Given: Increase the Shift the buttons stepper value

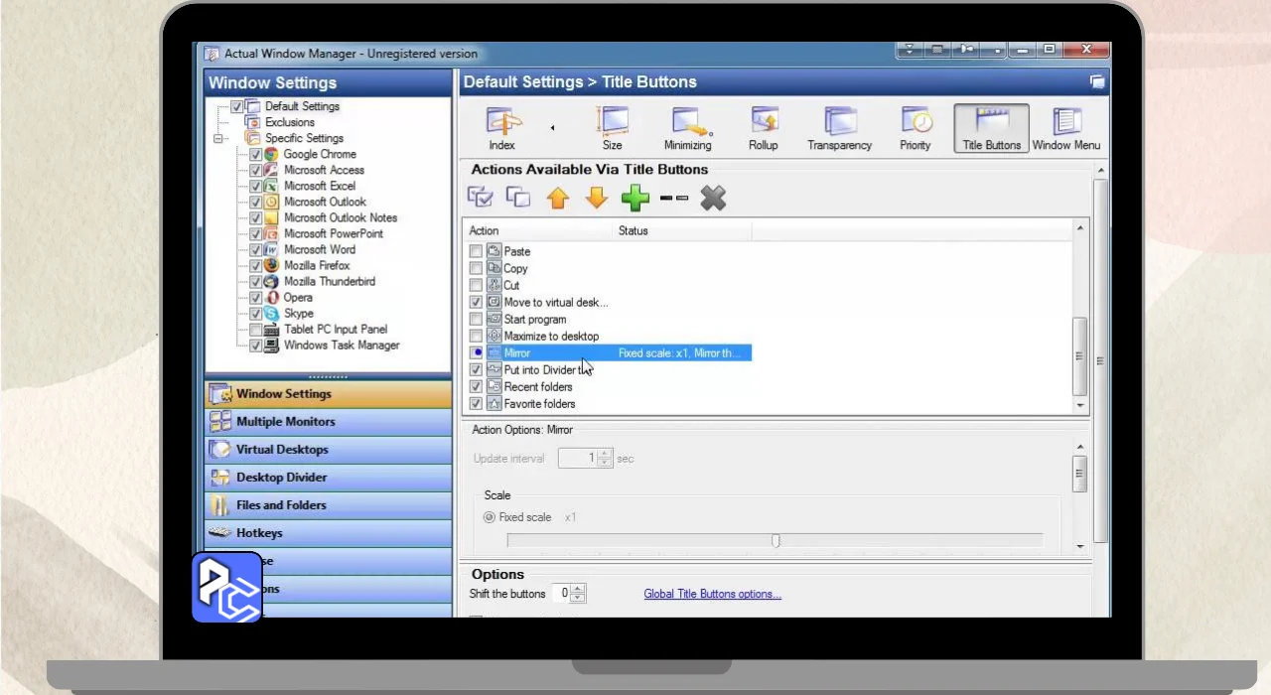Looking at the screenshot, I should 579,590.
